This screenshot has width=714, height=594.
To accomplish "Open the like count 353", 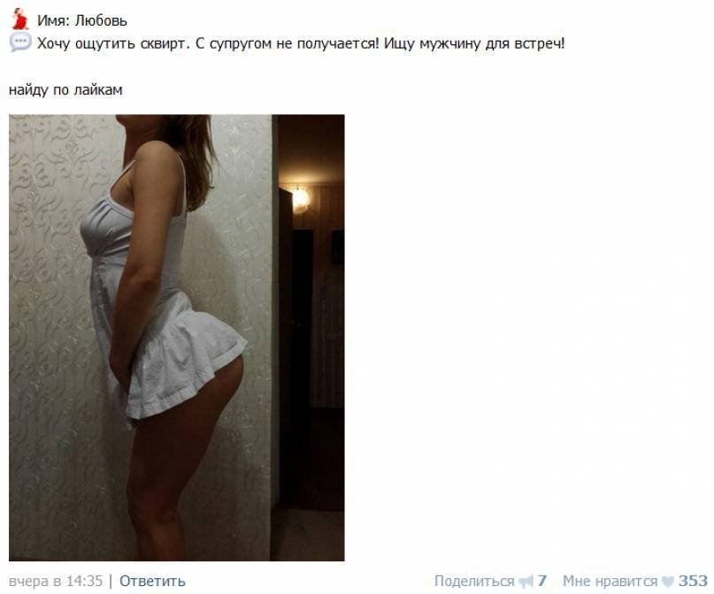I will point(693,581).
